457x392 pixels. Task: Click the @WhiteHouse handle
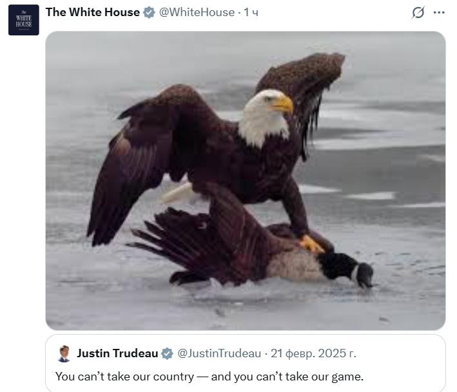(x=197, y=12)
